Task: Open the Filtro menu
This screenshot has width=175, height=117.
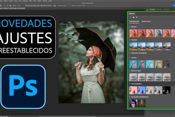Action: click(30, 1)
